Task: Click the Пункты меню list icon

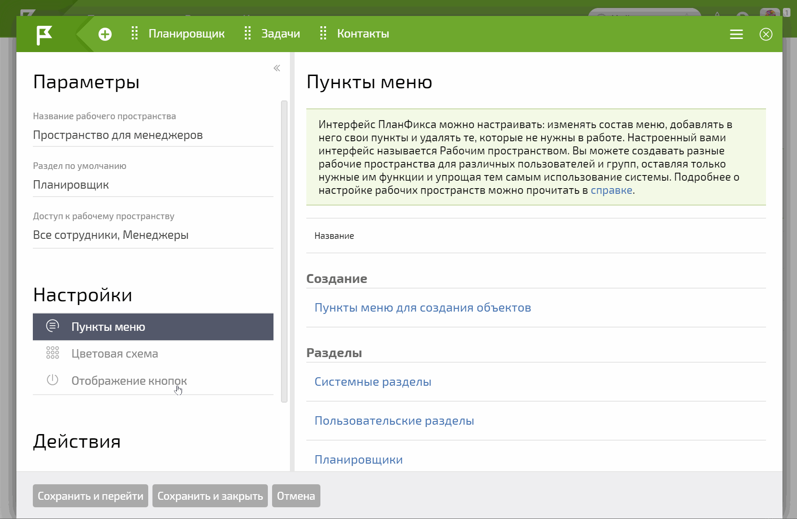Action: coord(53,326)
